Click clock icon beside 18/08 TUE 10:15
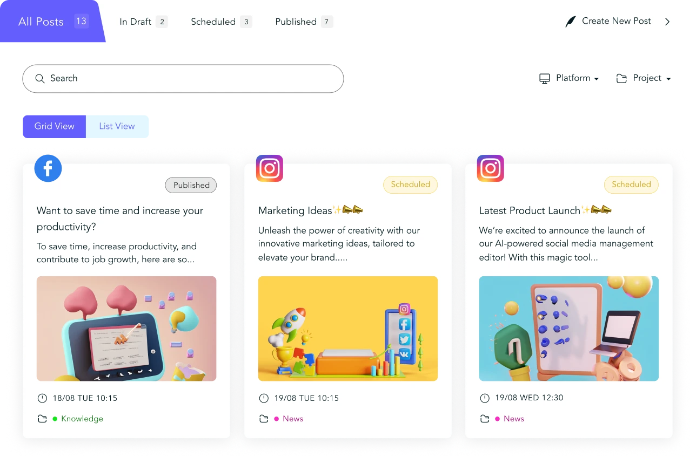Screen dimensions: 696x457 point(42,398)
